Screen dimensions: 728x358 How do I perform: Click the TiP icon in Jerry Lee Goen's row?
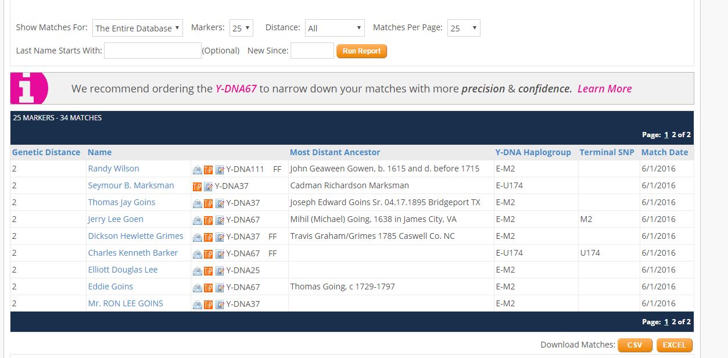point(208,220)
